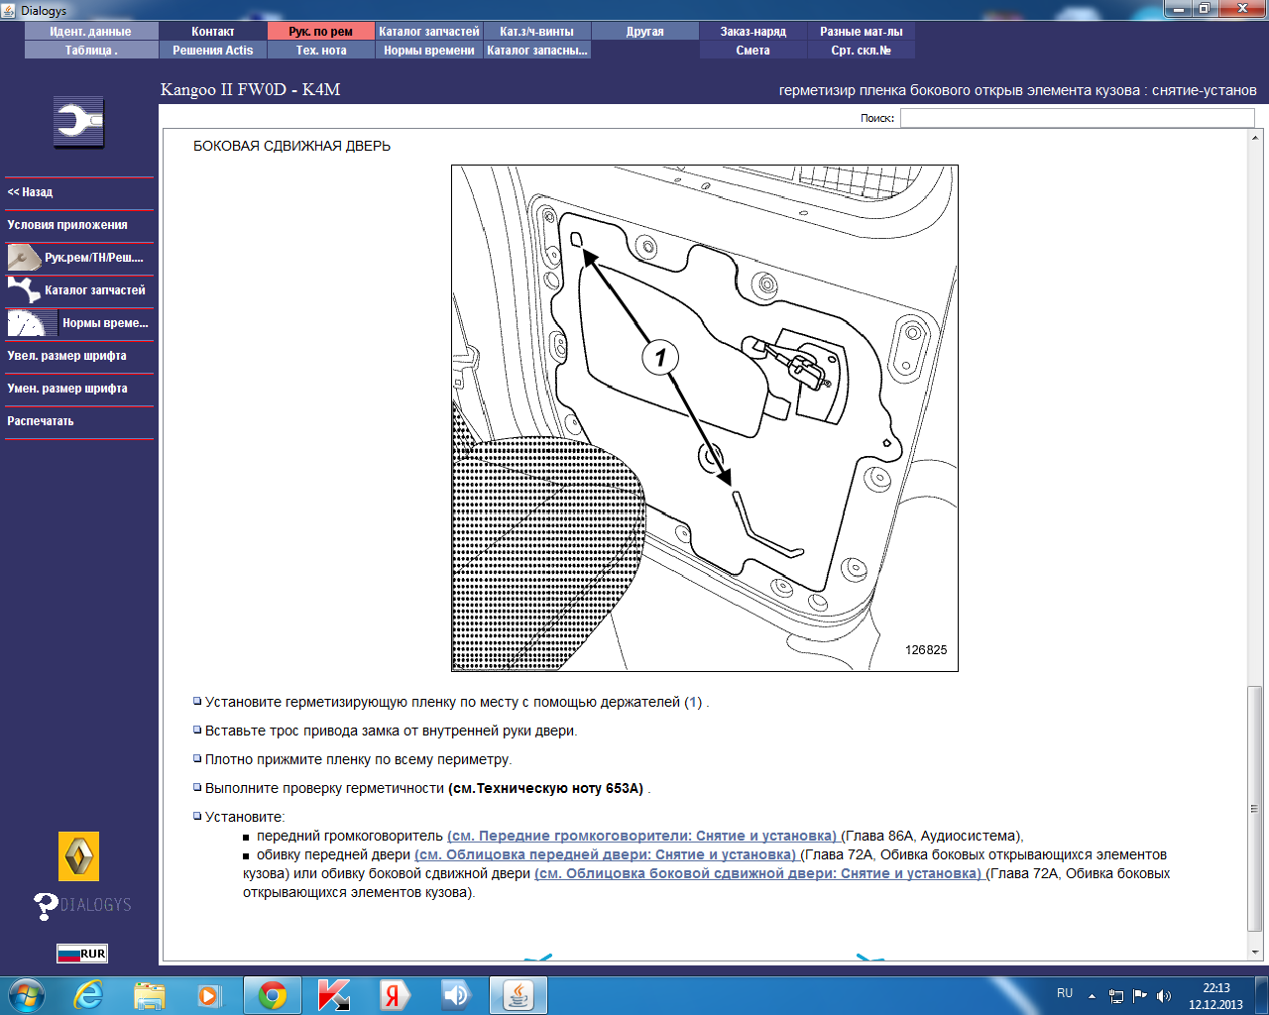Click the step Плотно прижмите пленку по всему периметру

click(x=358, y=759)
